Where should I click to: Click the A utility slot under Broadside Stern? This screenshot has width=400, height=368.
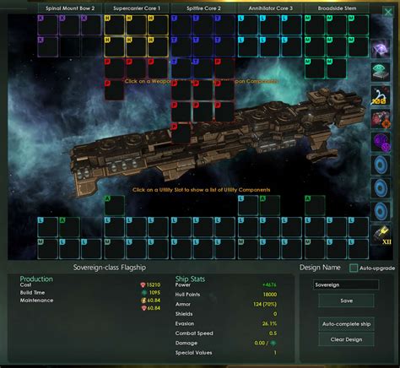click(x=315, y=206)
